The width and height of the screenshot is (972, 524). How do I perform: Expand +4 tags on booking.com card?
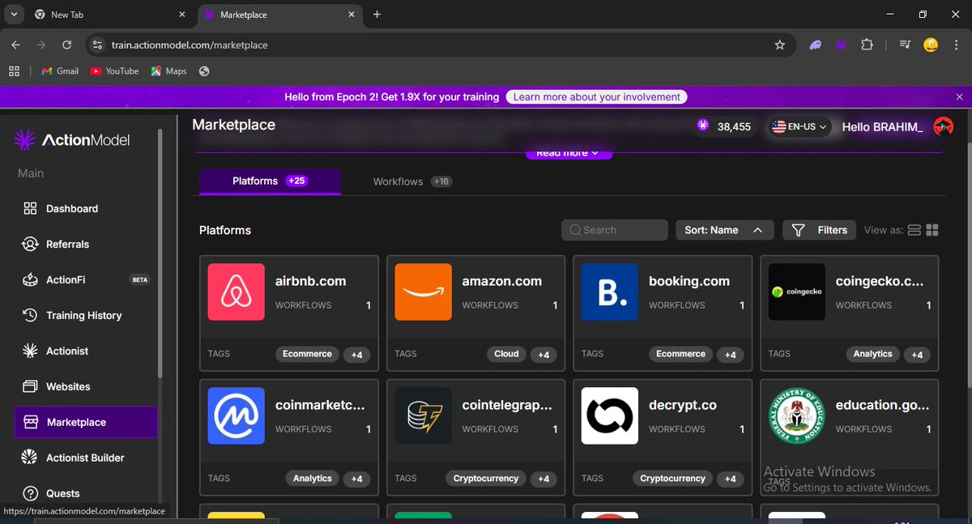[x=730, y=355]
